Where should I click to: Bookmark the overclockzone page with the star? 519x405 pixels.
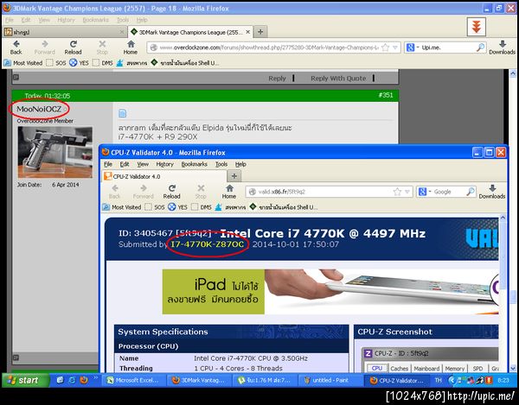pos(385,47)
